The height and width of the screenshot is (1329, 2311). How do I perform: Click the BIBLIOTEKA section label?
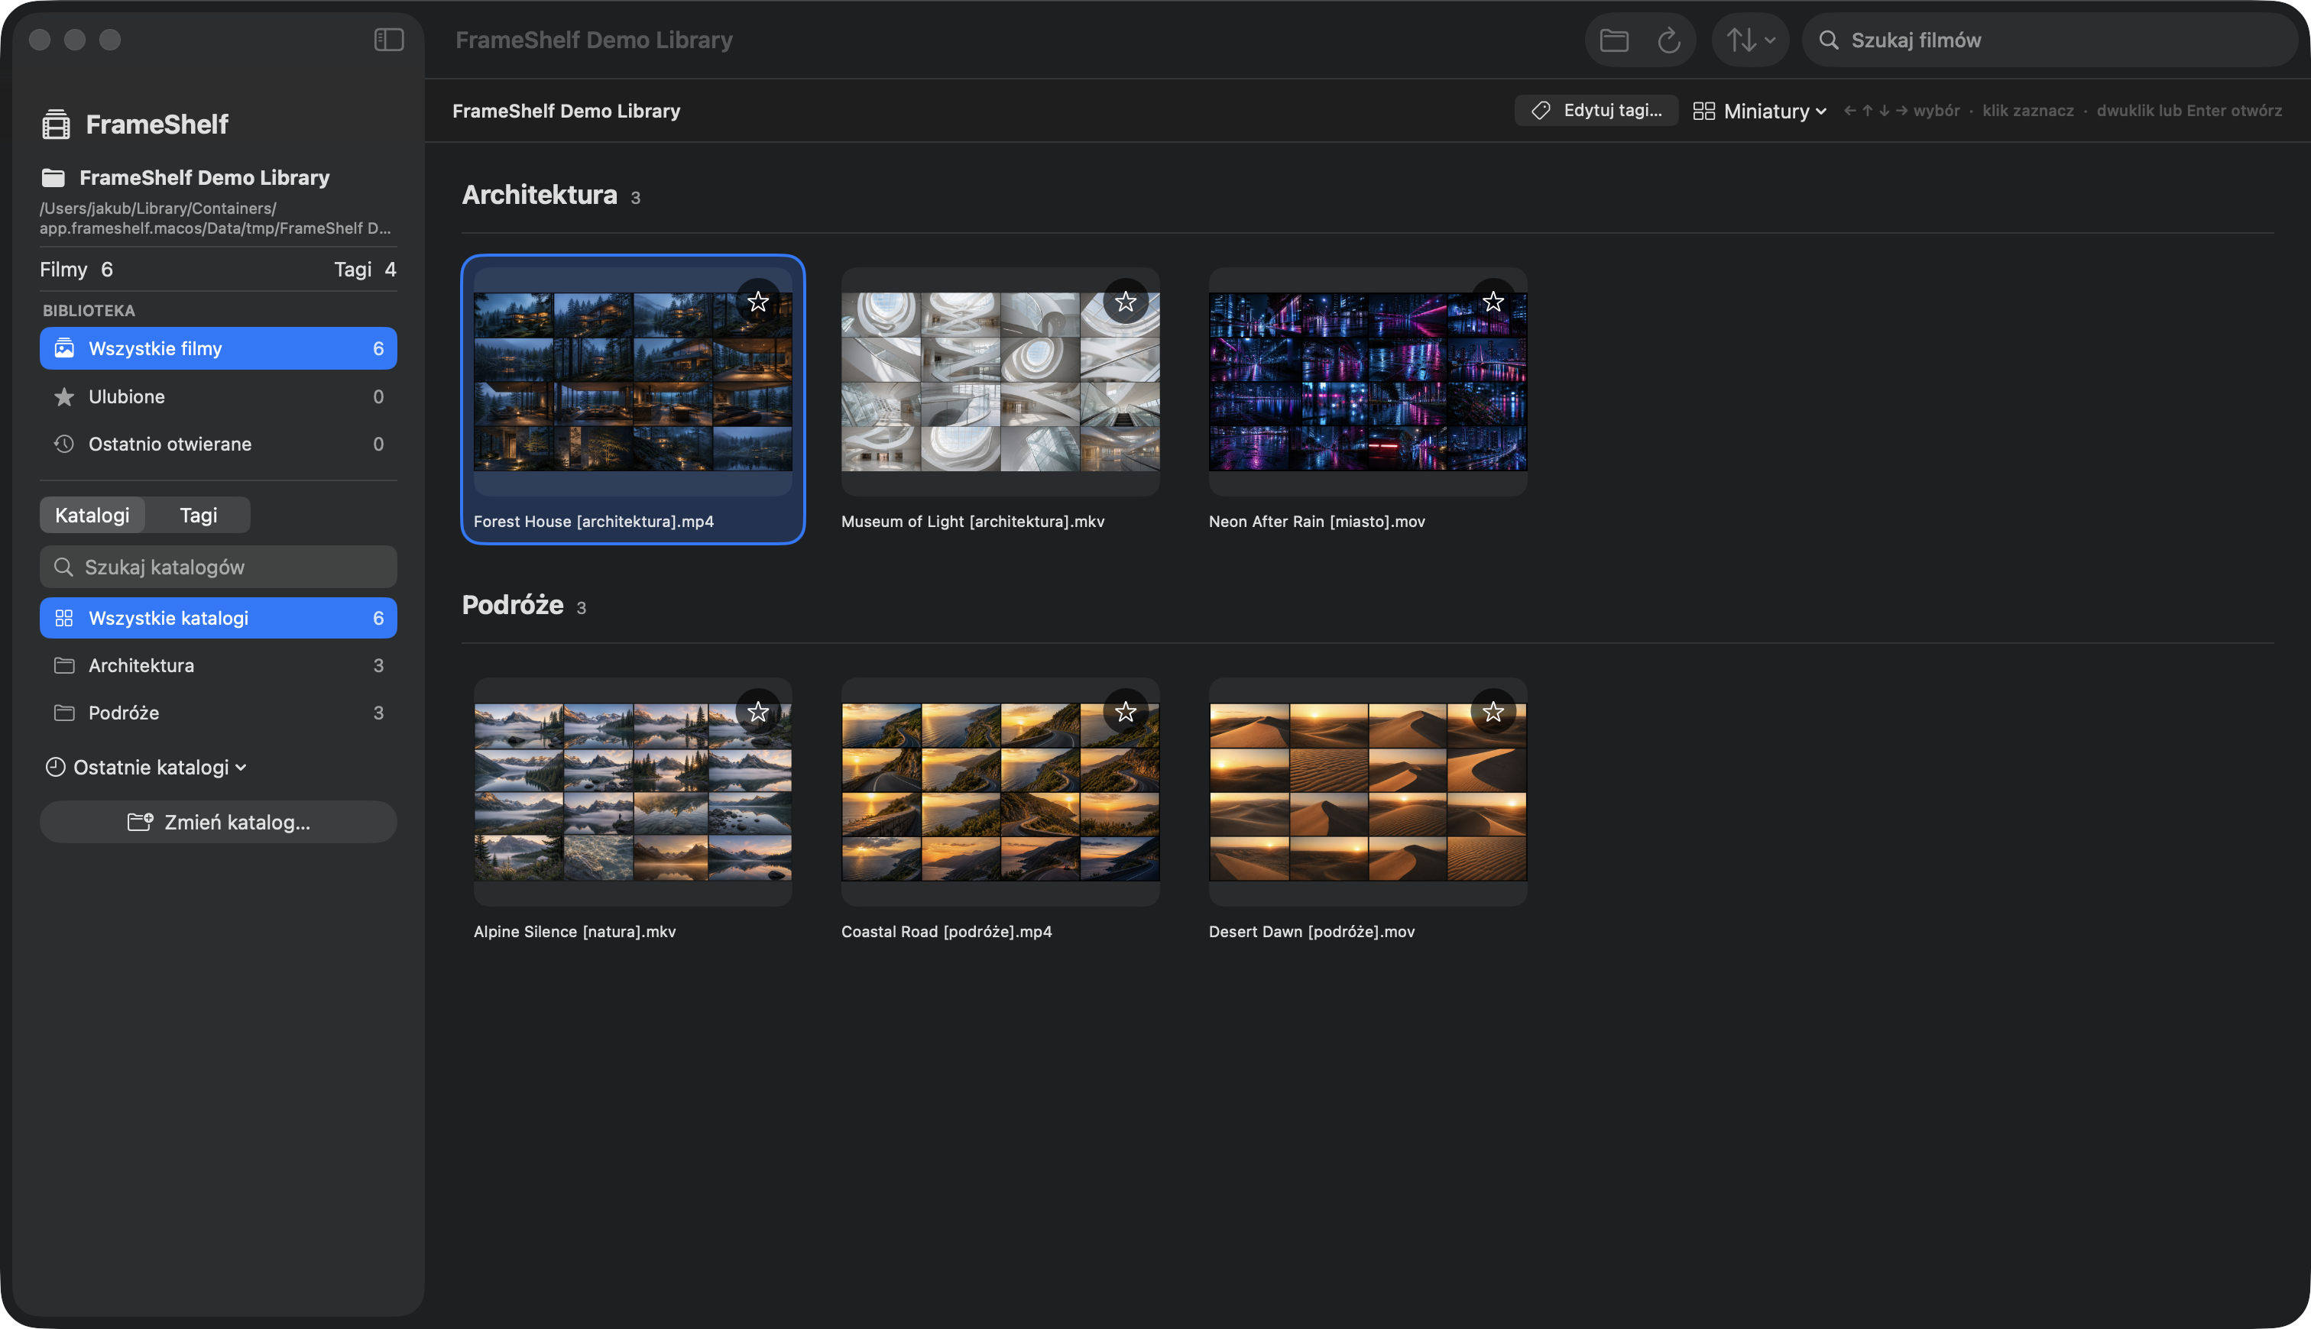coord(89,310)
